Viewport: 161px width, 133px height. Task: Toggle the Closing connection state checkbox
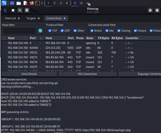pos(119,31)
